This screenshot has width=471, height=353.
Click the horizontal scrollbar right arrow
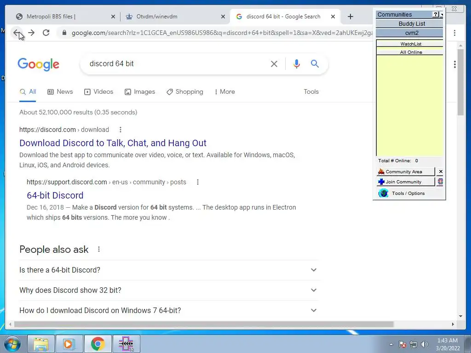(x=453, y=324)
